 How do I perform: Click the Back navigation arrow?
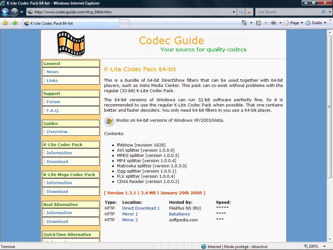point(5,12)
